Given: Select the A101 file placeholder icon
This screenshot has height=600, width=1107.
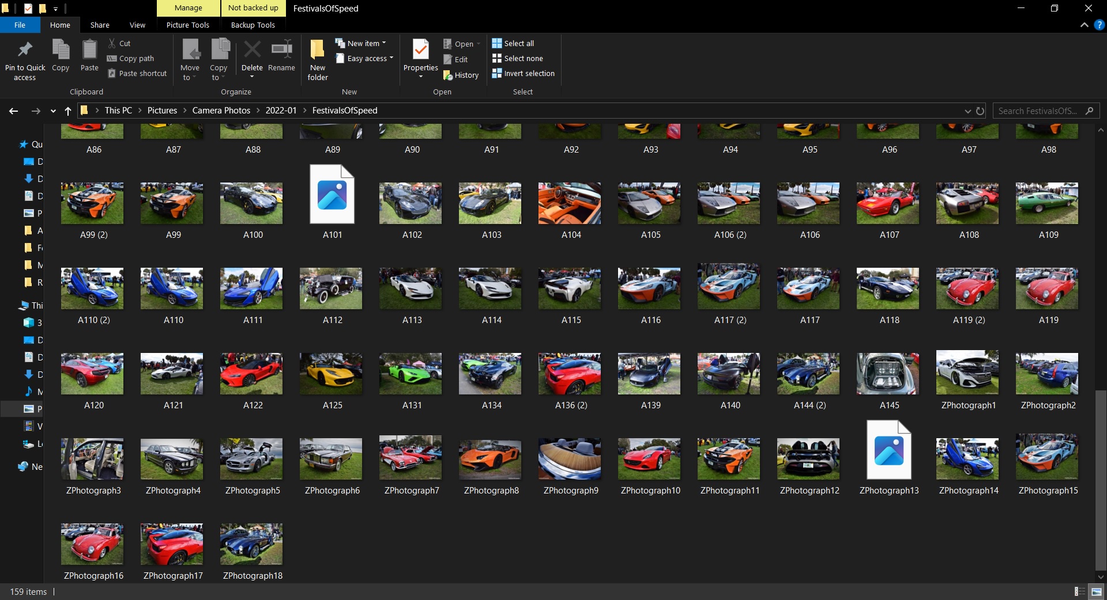Looking at the screenshot, I should pyautogui.click(x=332, y=194).
